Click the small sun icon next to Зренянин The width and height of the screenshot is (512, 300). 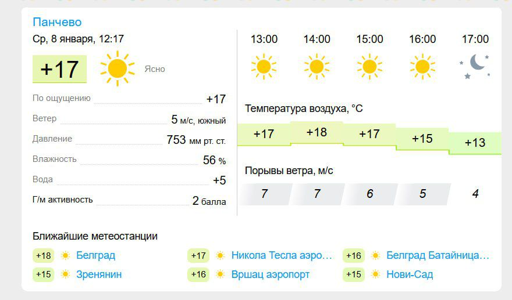pyautogui.click(x=65, y=274)
